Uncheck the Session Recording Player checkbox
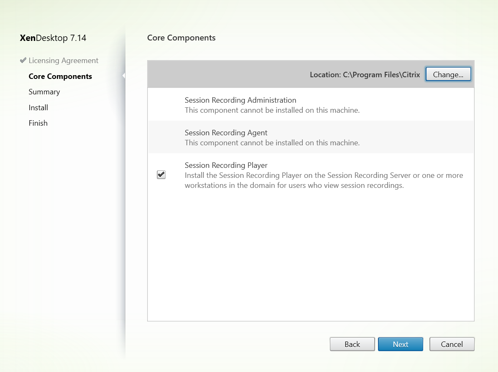Image resolution: width=498 pixels, height=372 pixels. [161, 175]
